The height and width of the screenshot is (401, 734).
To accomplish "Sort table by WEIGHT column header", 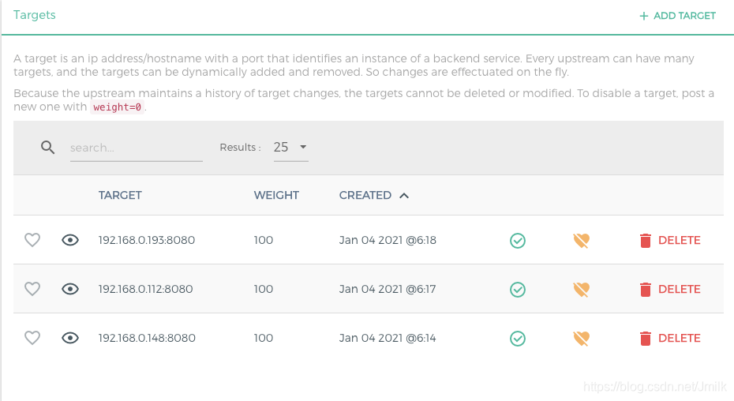I will [276, 195].
